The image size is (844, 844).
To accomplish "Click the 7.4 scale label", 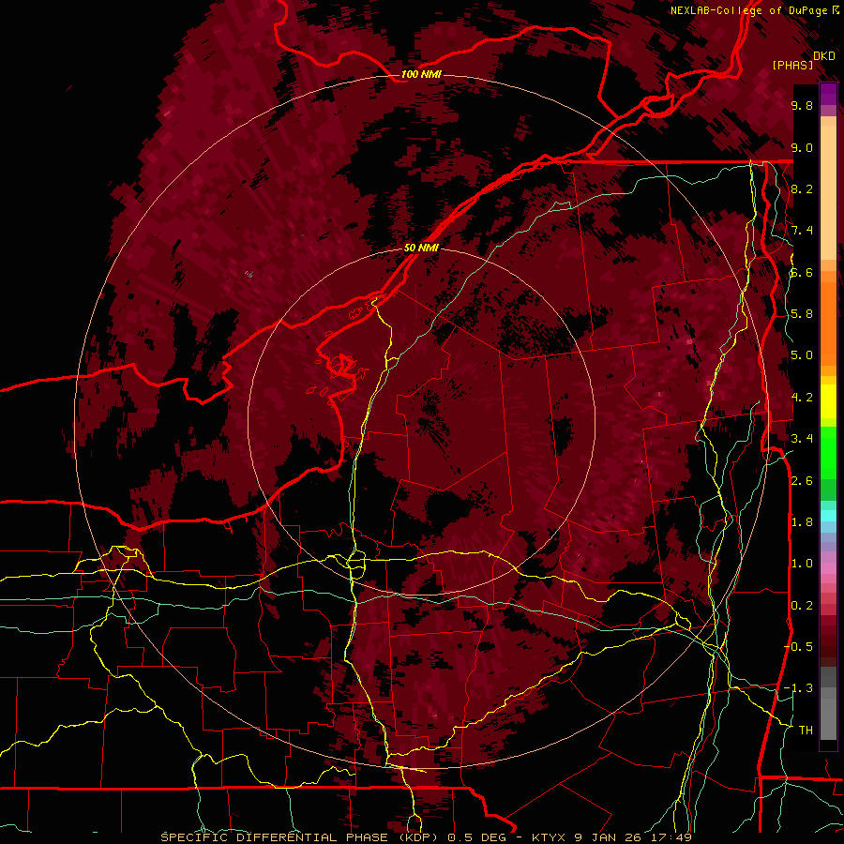I will [x=802, y=231].
